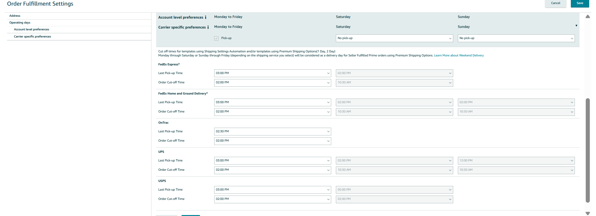Open the OnTrac Last Pick-up Time dropdown
Screen dimensions: 596x216
(x=273, y=132)
